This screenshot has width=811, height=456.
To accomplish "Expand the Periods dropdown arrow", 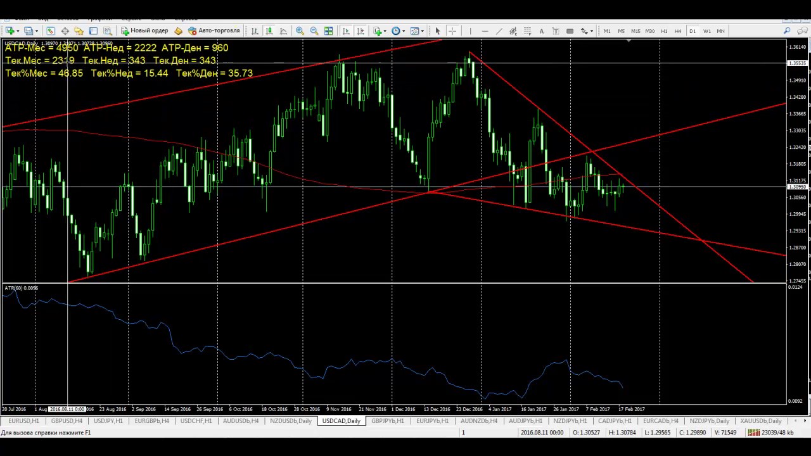I will click(404, 30).
